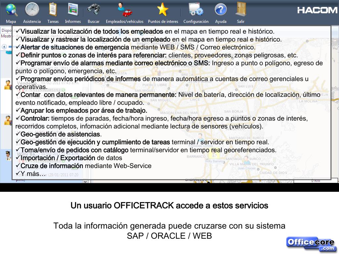
Task: Click the round back arrow in left panel
Action: pos(4,47)
